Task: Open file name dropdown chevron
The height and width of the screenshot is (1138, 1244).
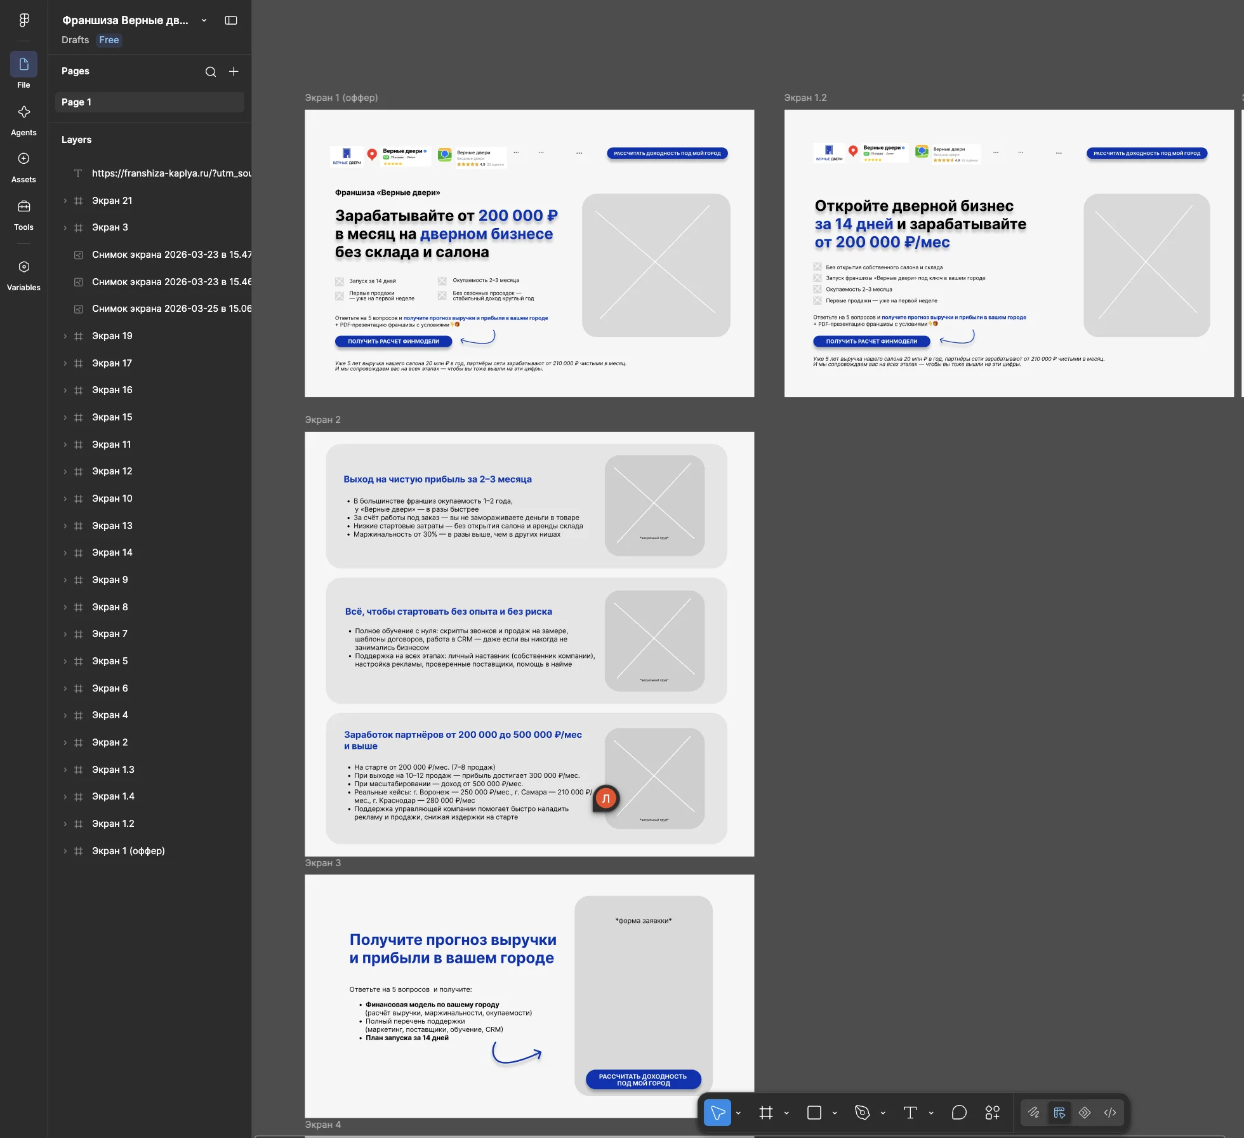Action: click(204, 20)
